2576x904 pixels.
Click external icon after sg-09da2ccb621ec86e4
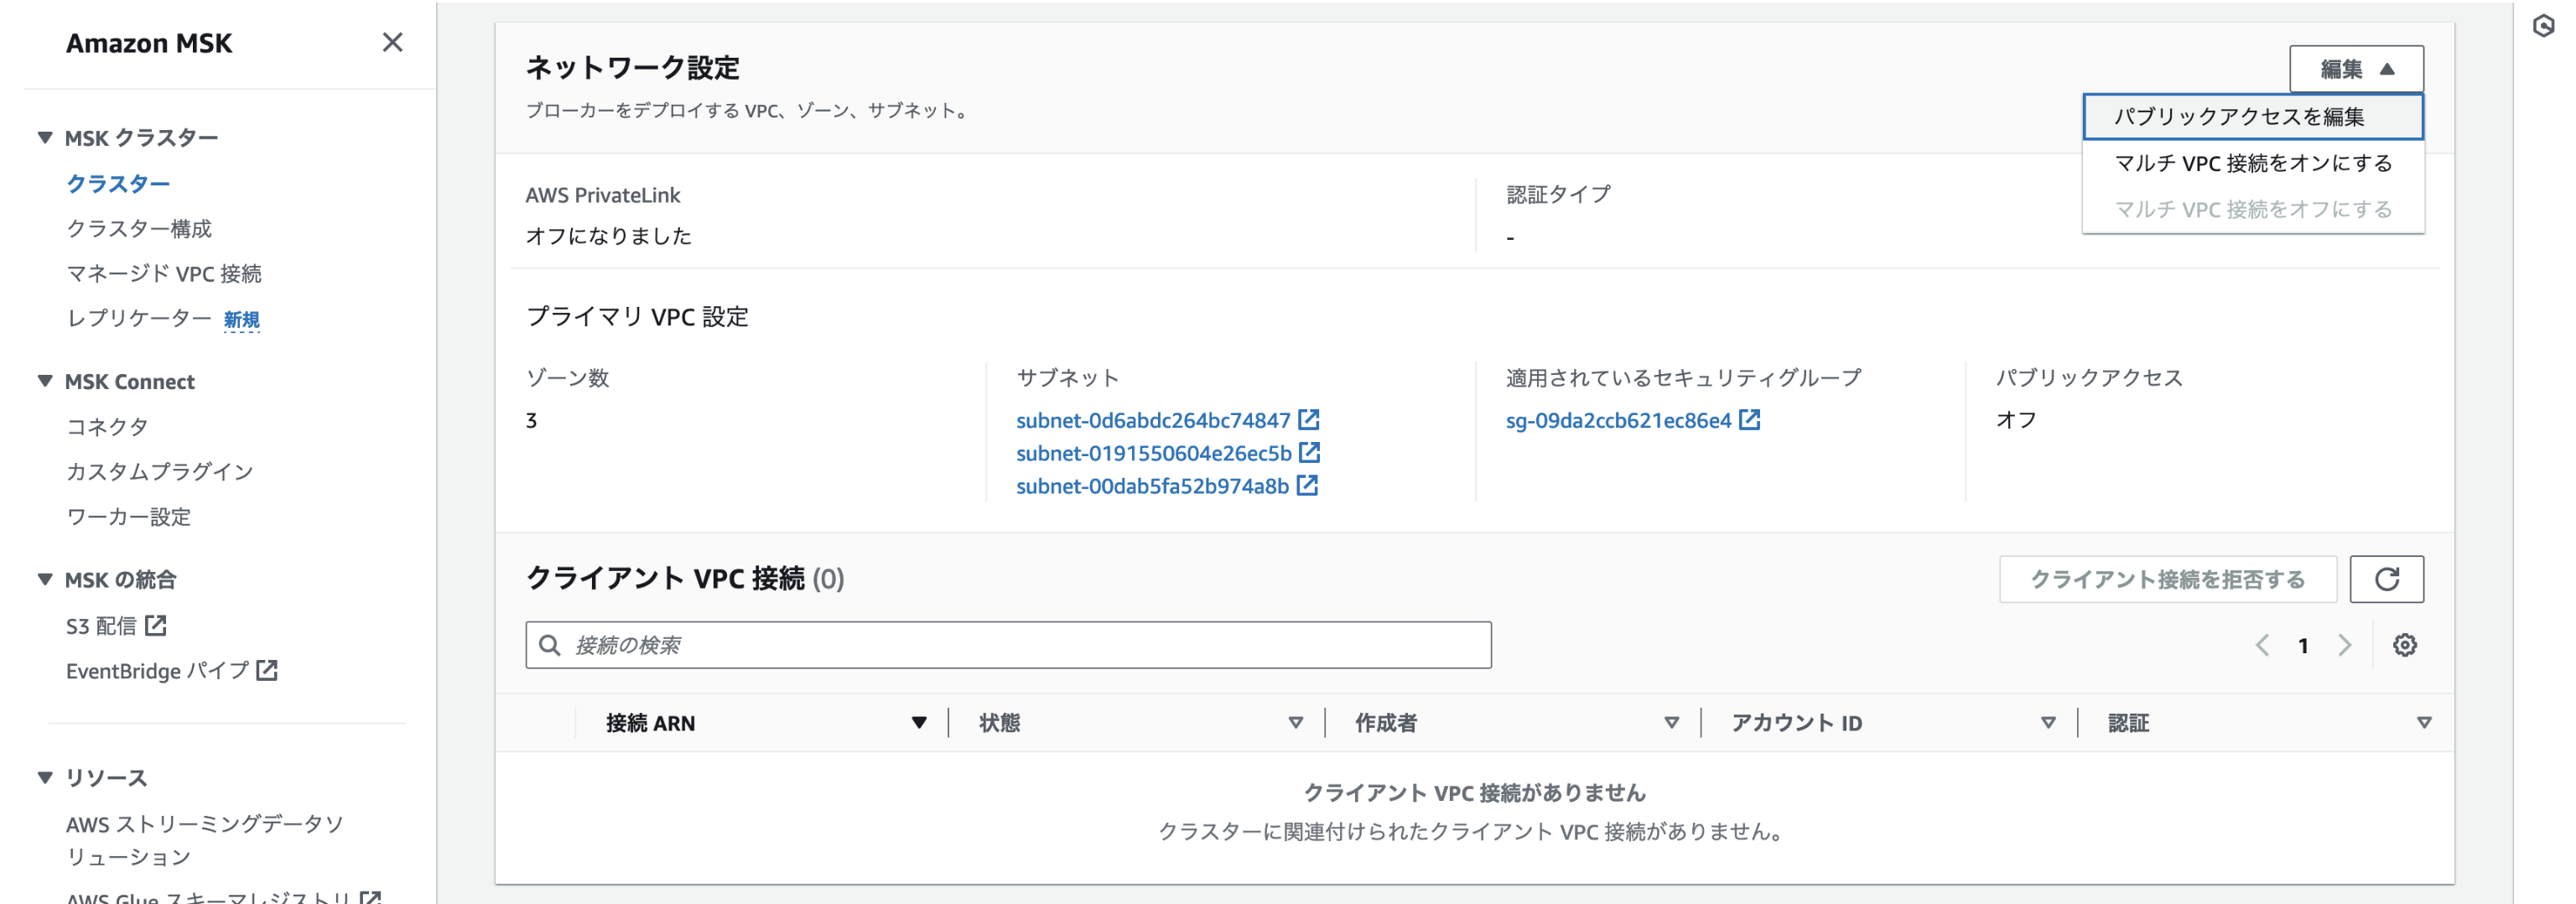(1749, 419)
